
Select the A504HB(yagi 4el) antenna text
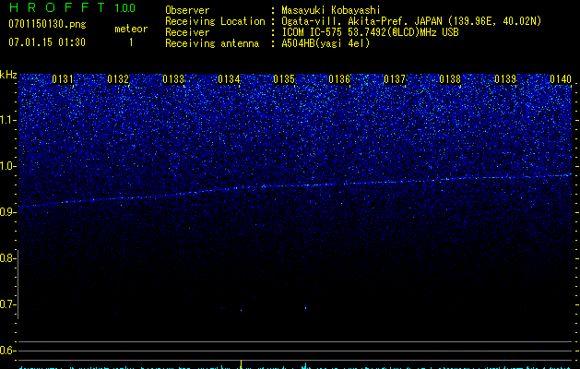pyautogui.click(x=326, y=43)
